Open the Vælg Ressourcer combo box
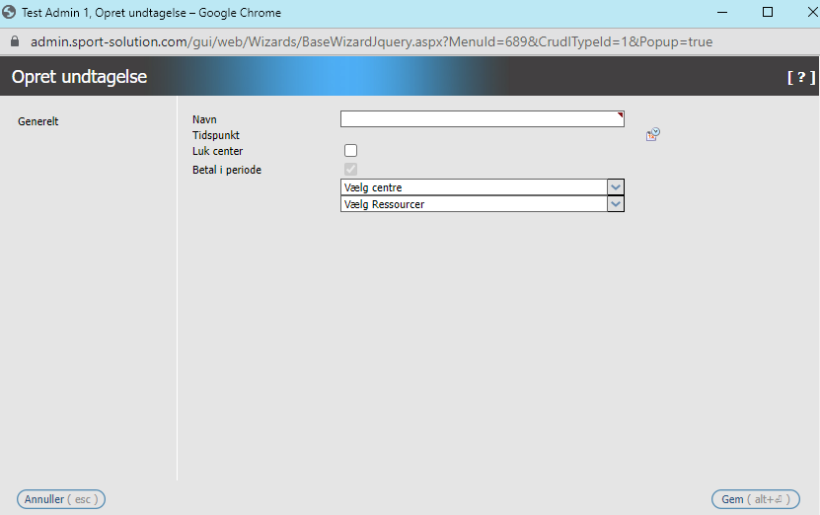This screenshot has width=820, height=515. pos(473,204)
